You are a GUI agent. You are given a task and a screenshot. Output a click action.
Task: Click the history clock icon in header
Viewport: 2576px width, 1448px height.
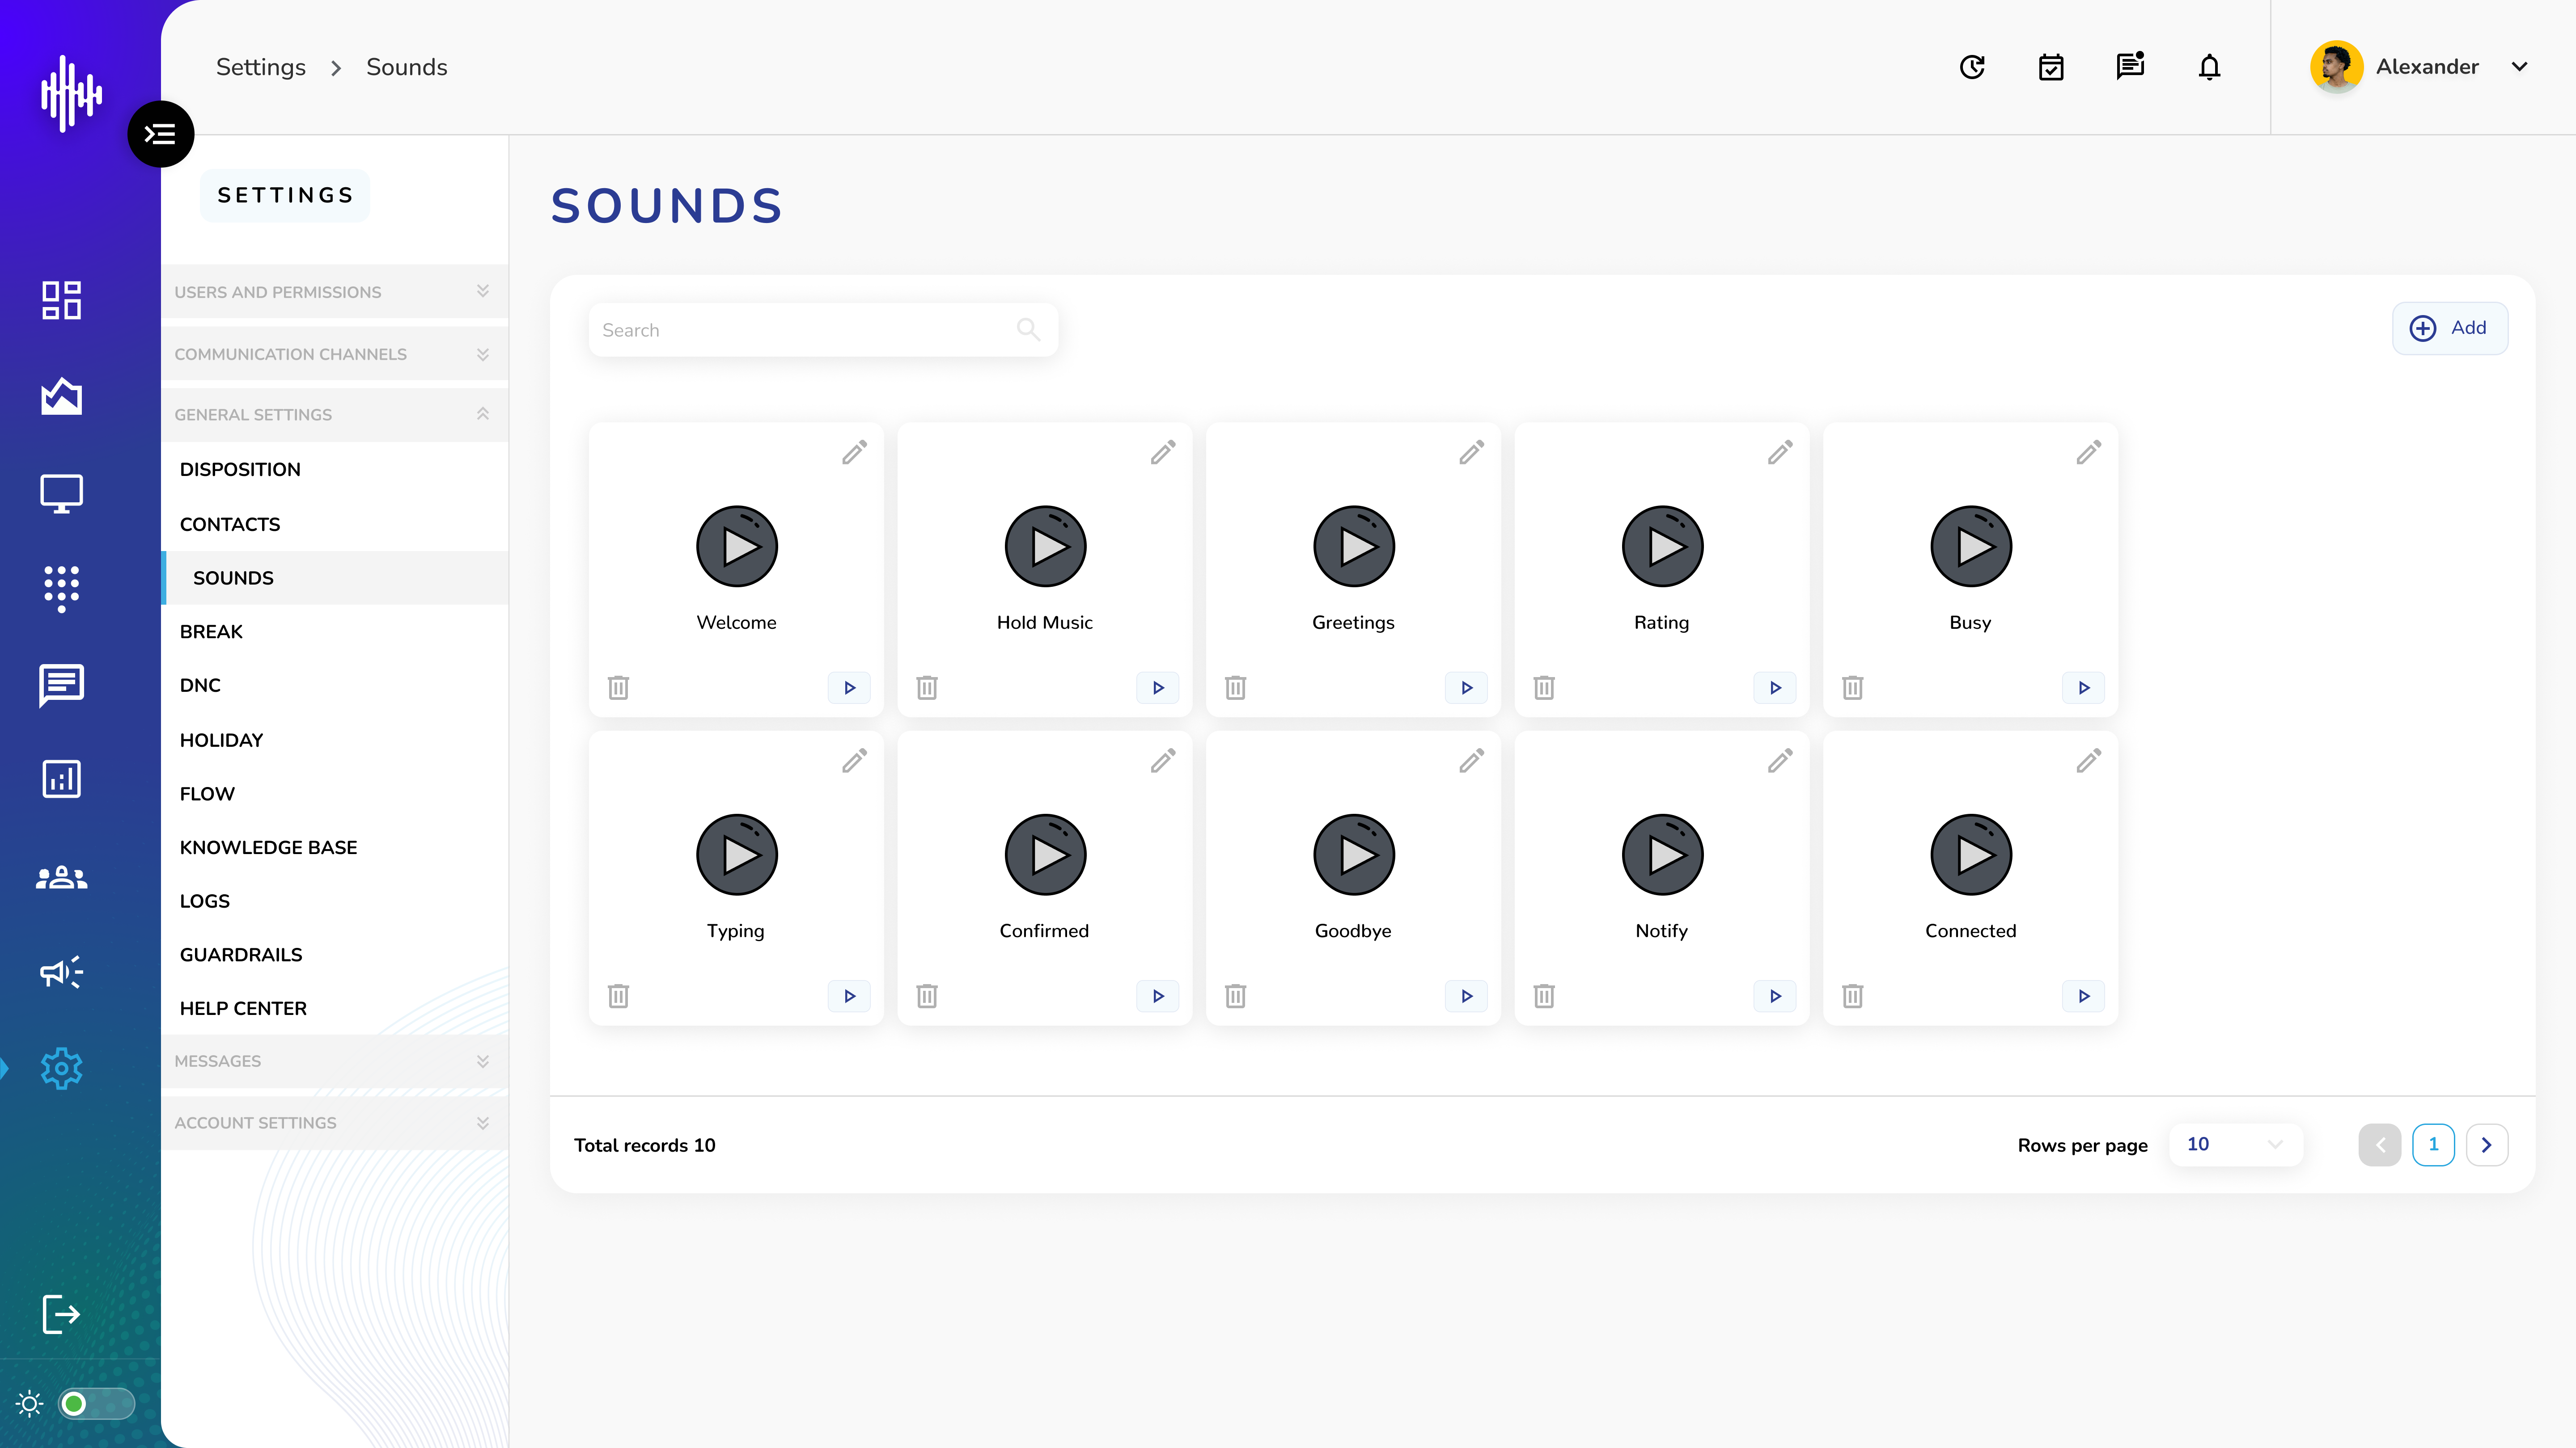(x=1972, y=67)
